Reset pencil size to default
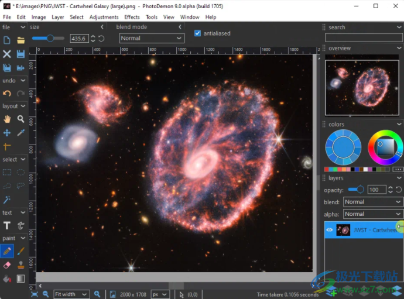 tap(101, 39)
